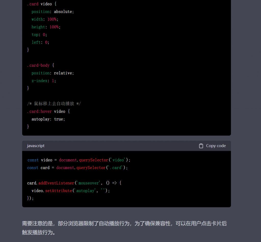This screenshot has height=242, width=261.
Task: Click the "const card = document.querySelector" line
Action: pos(77,168)
